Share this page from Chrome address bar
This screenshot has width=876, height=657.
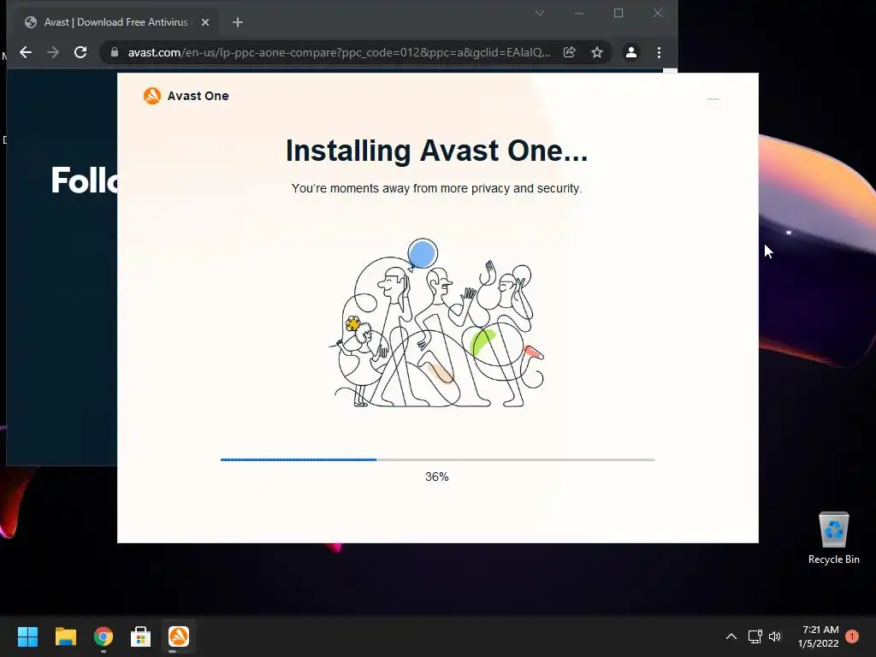569,52
